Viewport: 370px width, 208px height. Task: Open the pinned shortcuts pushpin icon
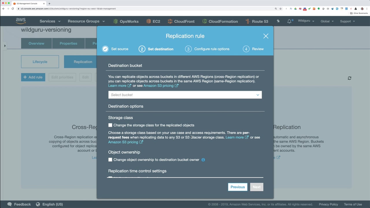pyautogui.click(x=278, y=21)
